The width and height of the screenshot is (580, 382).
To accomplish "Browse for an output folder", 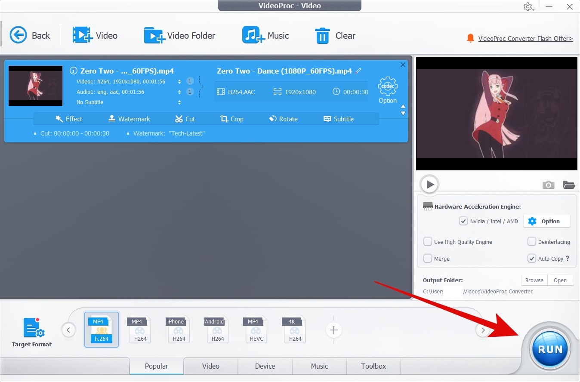I will (x=534, y=280).
